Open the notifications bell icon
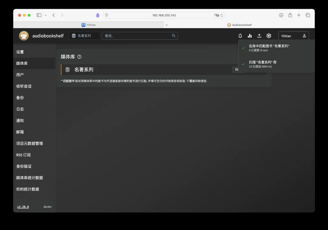The width and height of the screenshot is (328, 230). (240, 36)
